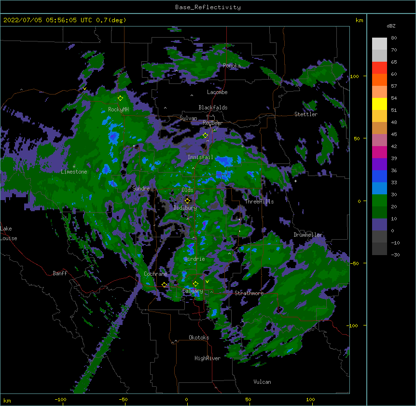Click the Didsbury label

(x=185, y=208)
